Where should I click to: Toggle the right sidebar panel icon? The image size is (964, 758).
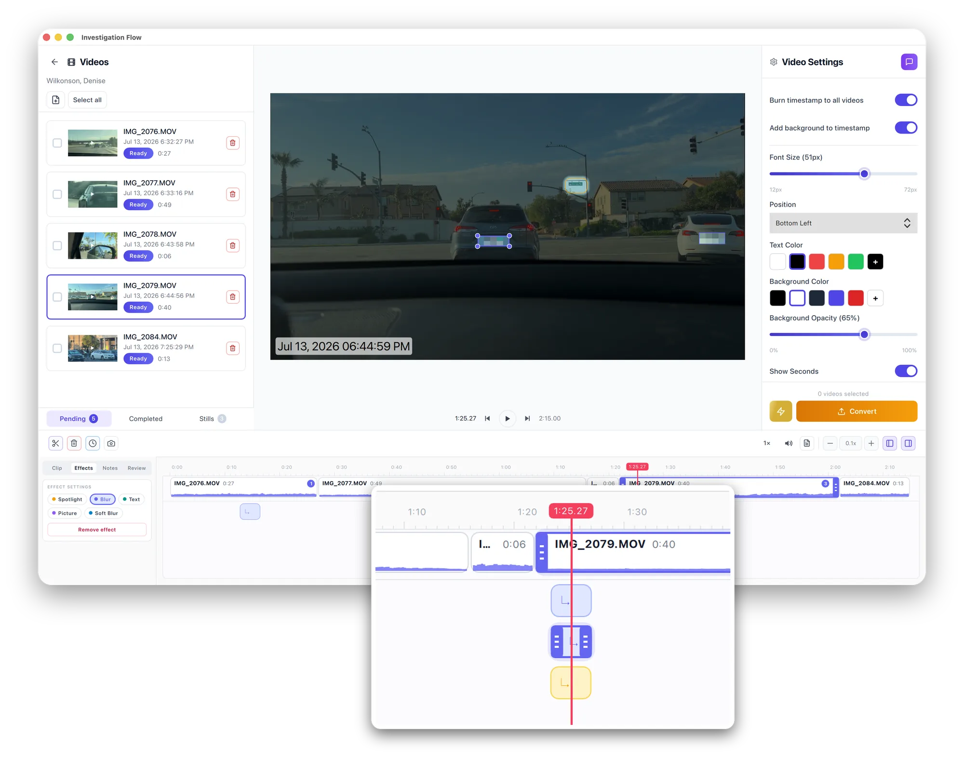click(x=908, y=443)
